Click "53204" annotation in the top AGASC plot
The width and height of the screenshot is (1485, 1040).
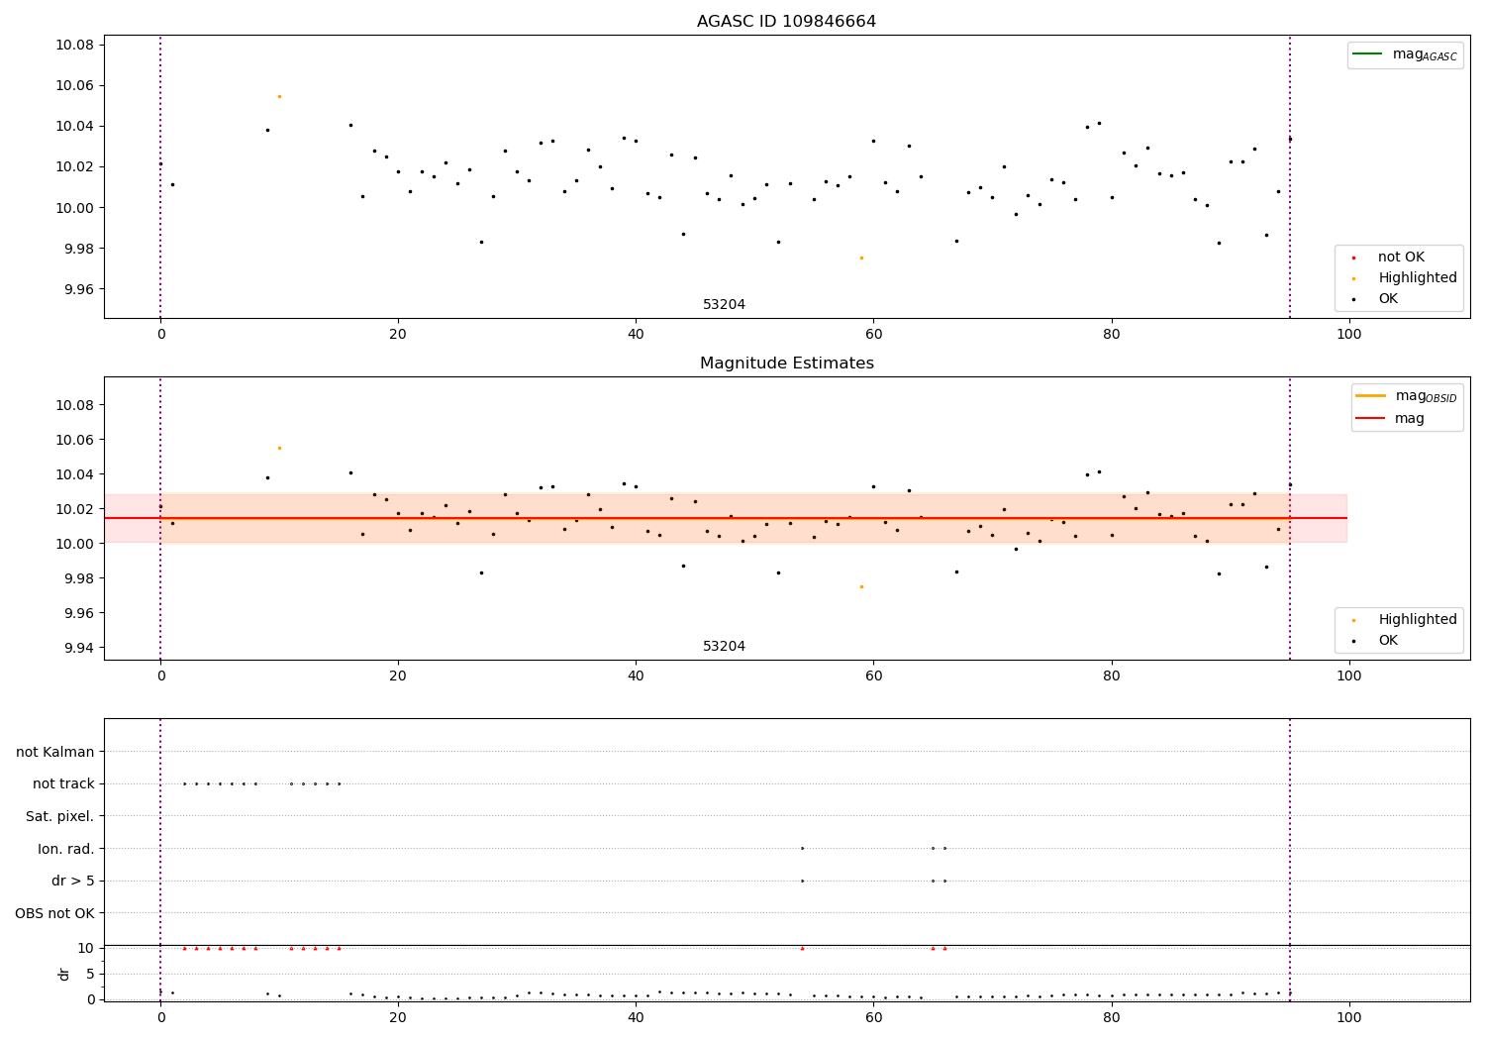pos(724,305)
